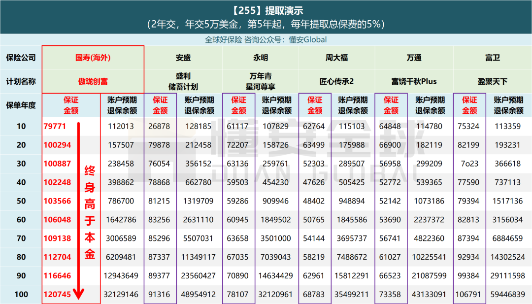The image size is (532, 304).
Task: Select cell value 182119
Action: pos(429,145)
